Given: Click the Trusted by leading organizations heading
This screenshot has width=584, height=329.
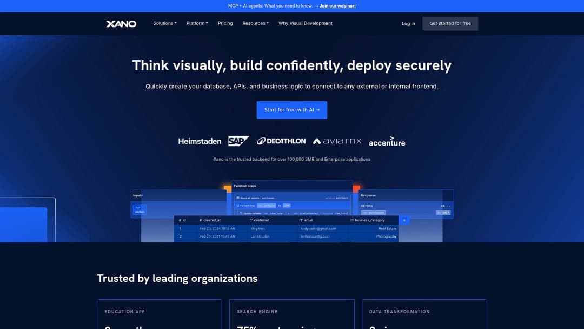Looking at the screenshot, I should 177,278.
